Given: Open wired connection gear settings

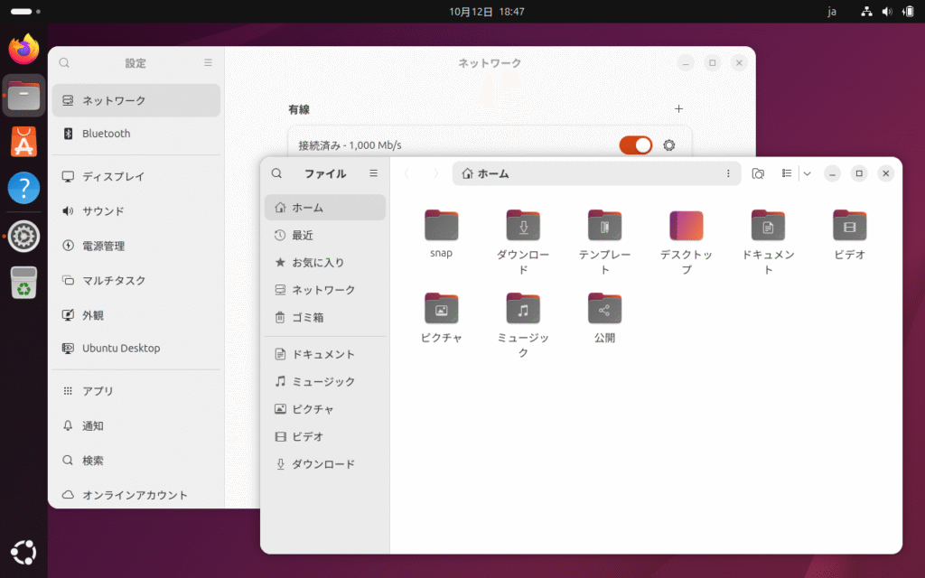Looking at the screenshot, I should 669,145.
